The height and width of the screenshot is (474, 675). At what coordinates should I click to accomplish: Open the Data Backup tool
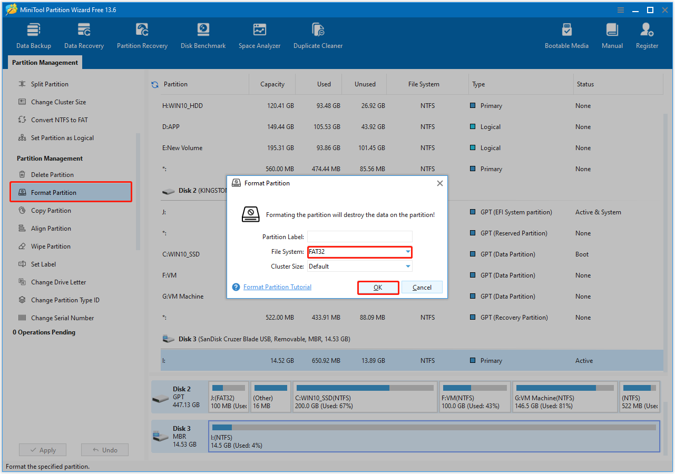[x=34, y=36]
